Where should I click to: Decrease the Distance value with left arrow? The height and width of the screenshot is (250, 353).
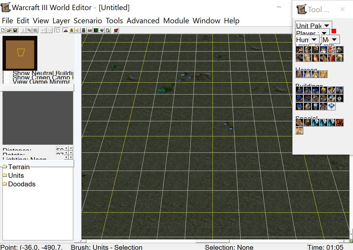[x=66, y=148]
